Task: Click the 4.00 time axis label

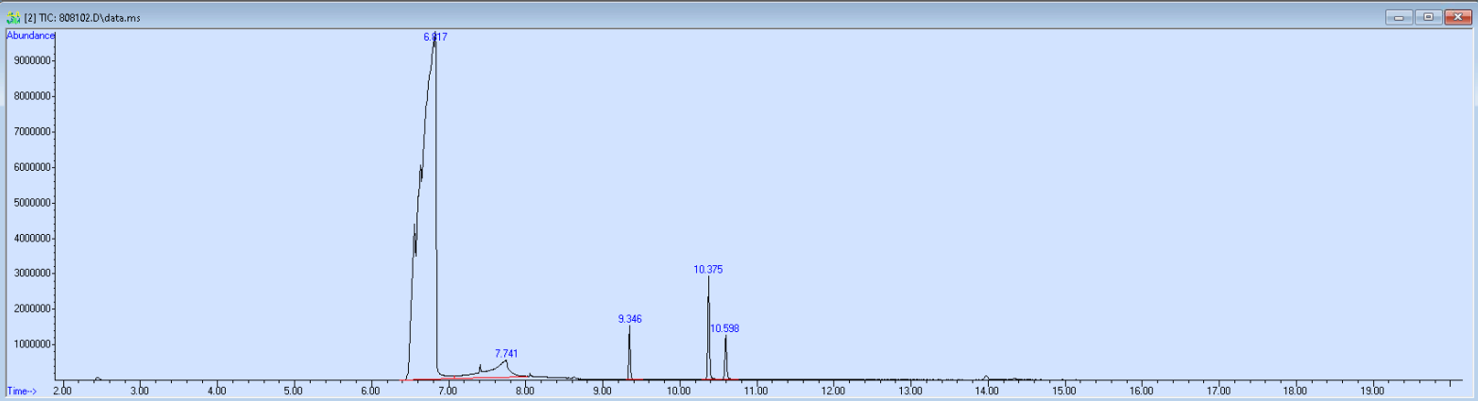Action: [x=216, y=390]
